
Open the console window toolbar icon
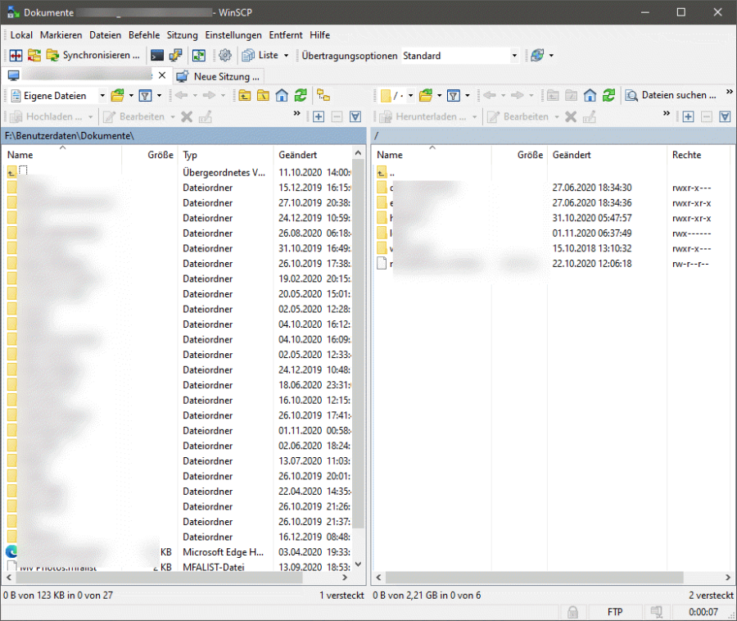156,55
